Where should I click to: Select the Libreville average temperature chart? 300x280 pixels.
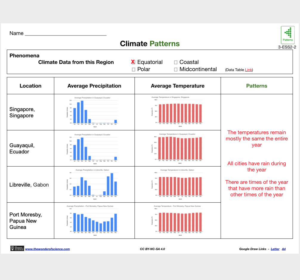[177, 184]
